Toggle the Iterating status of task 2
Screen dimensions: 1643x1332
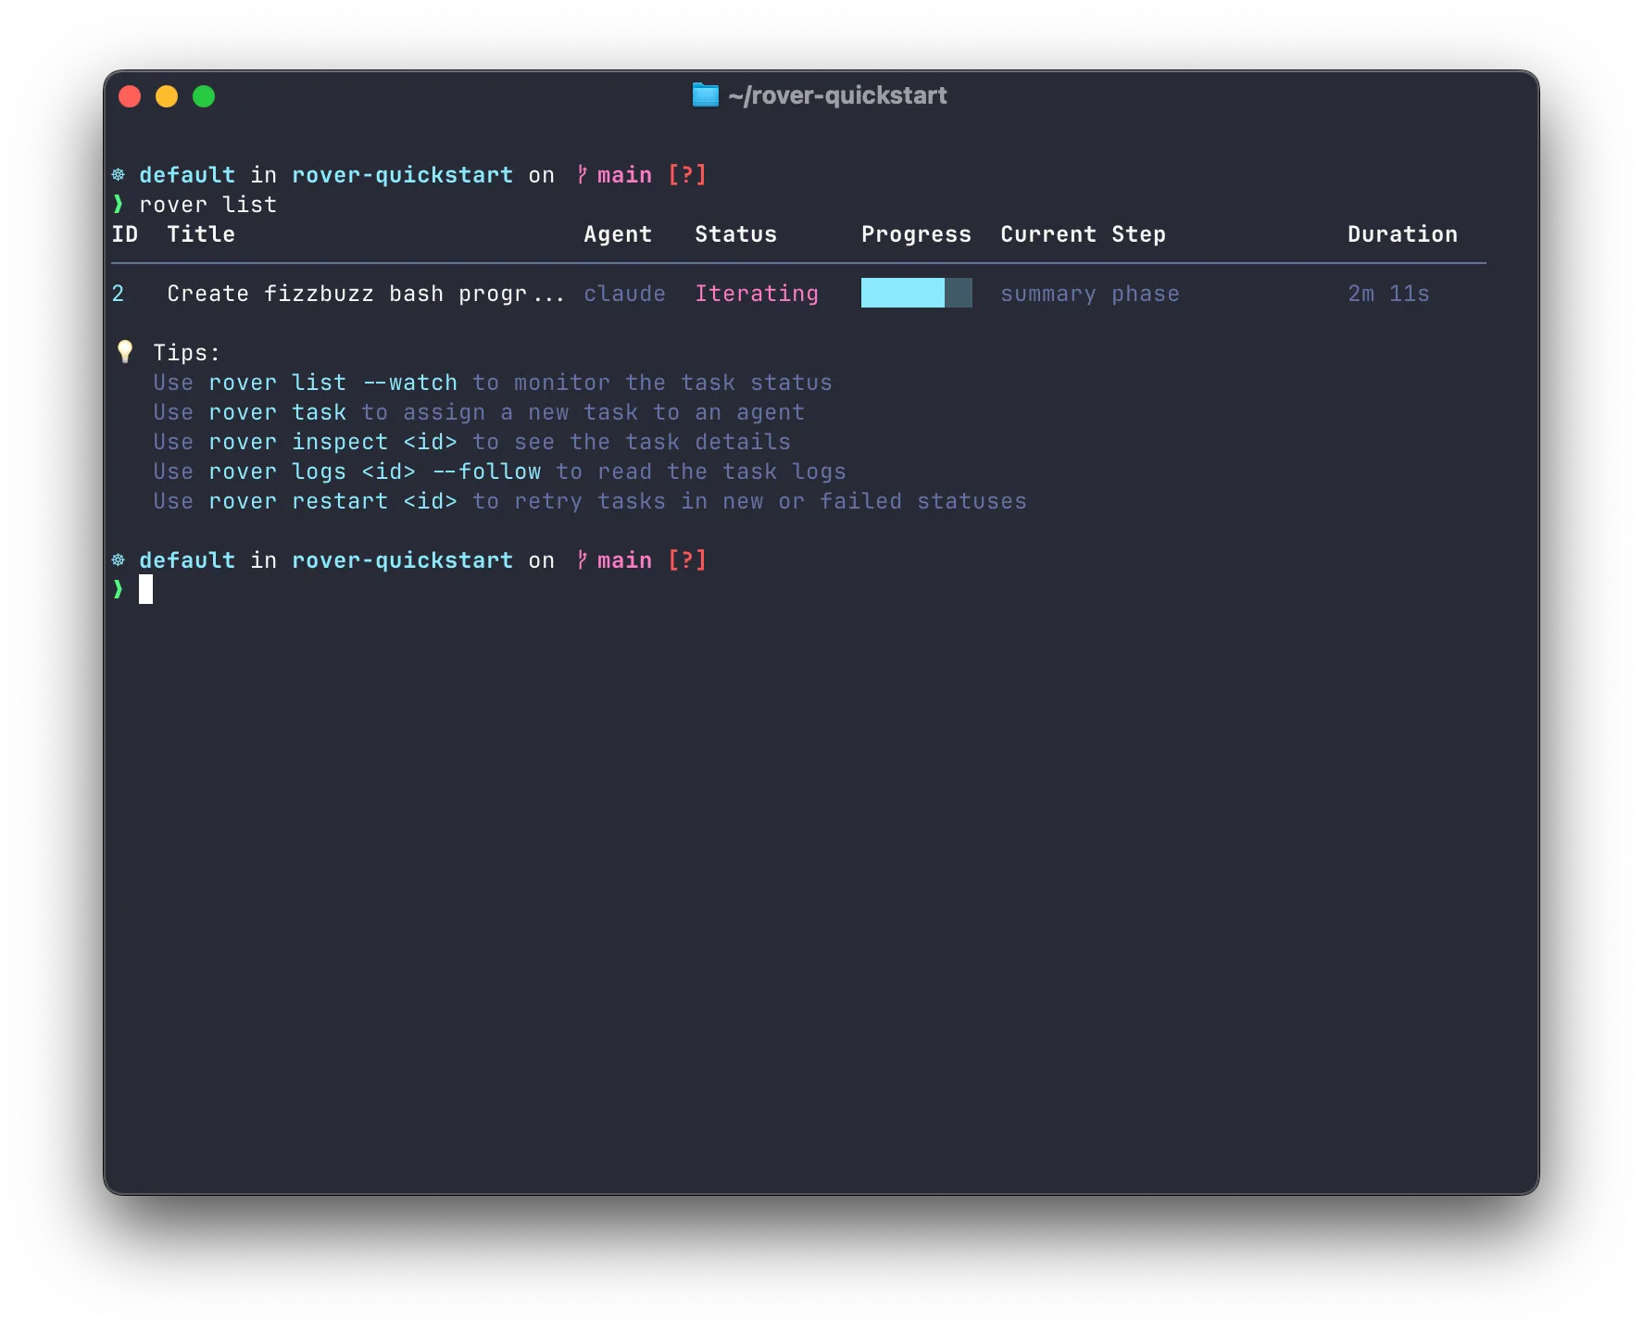(x=756, y=294)
